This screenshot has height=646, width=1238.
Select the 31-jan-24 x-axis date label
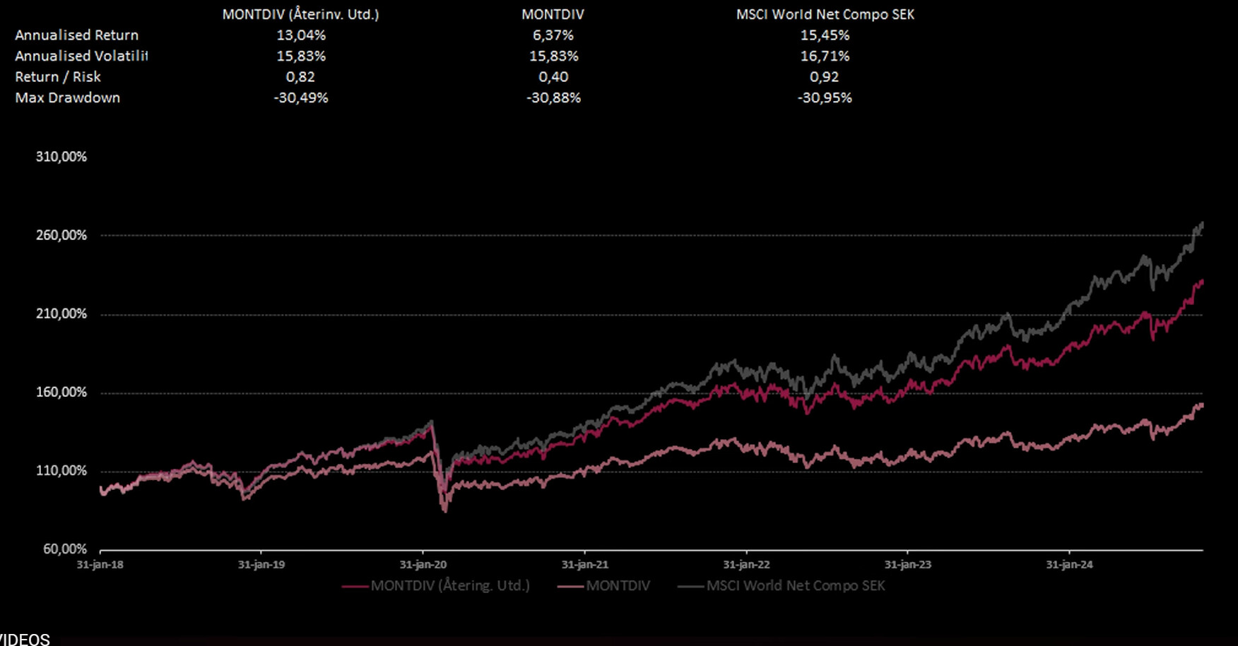tap(1069, 565)
